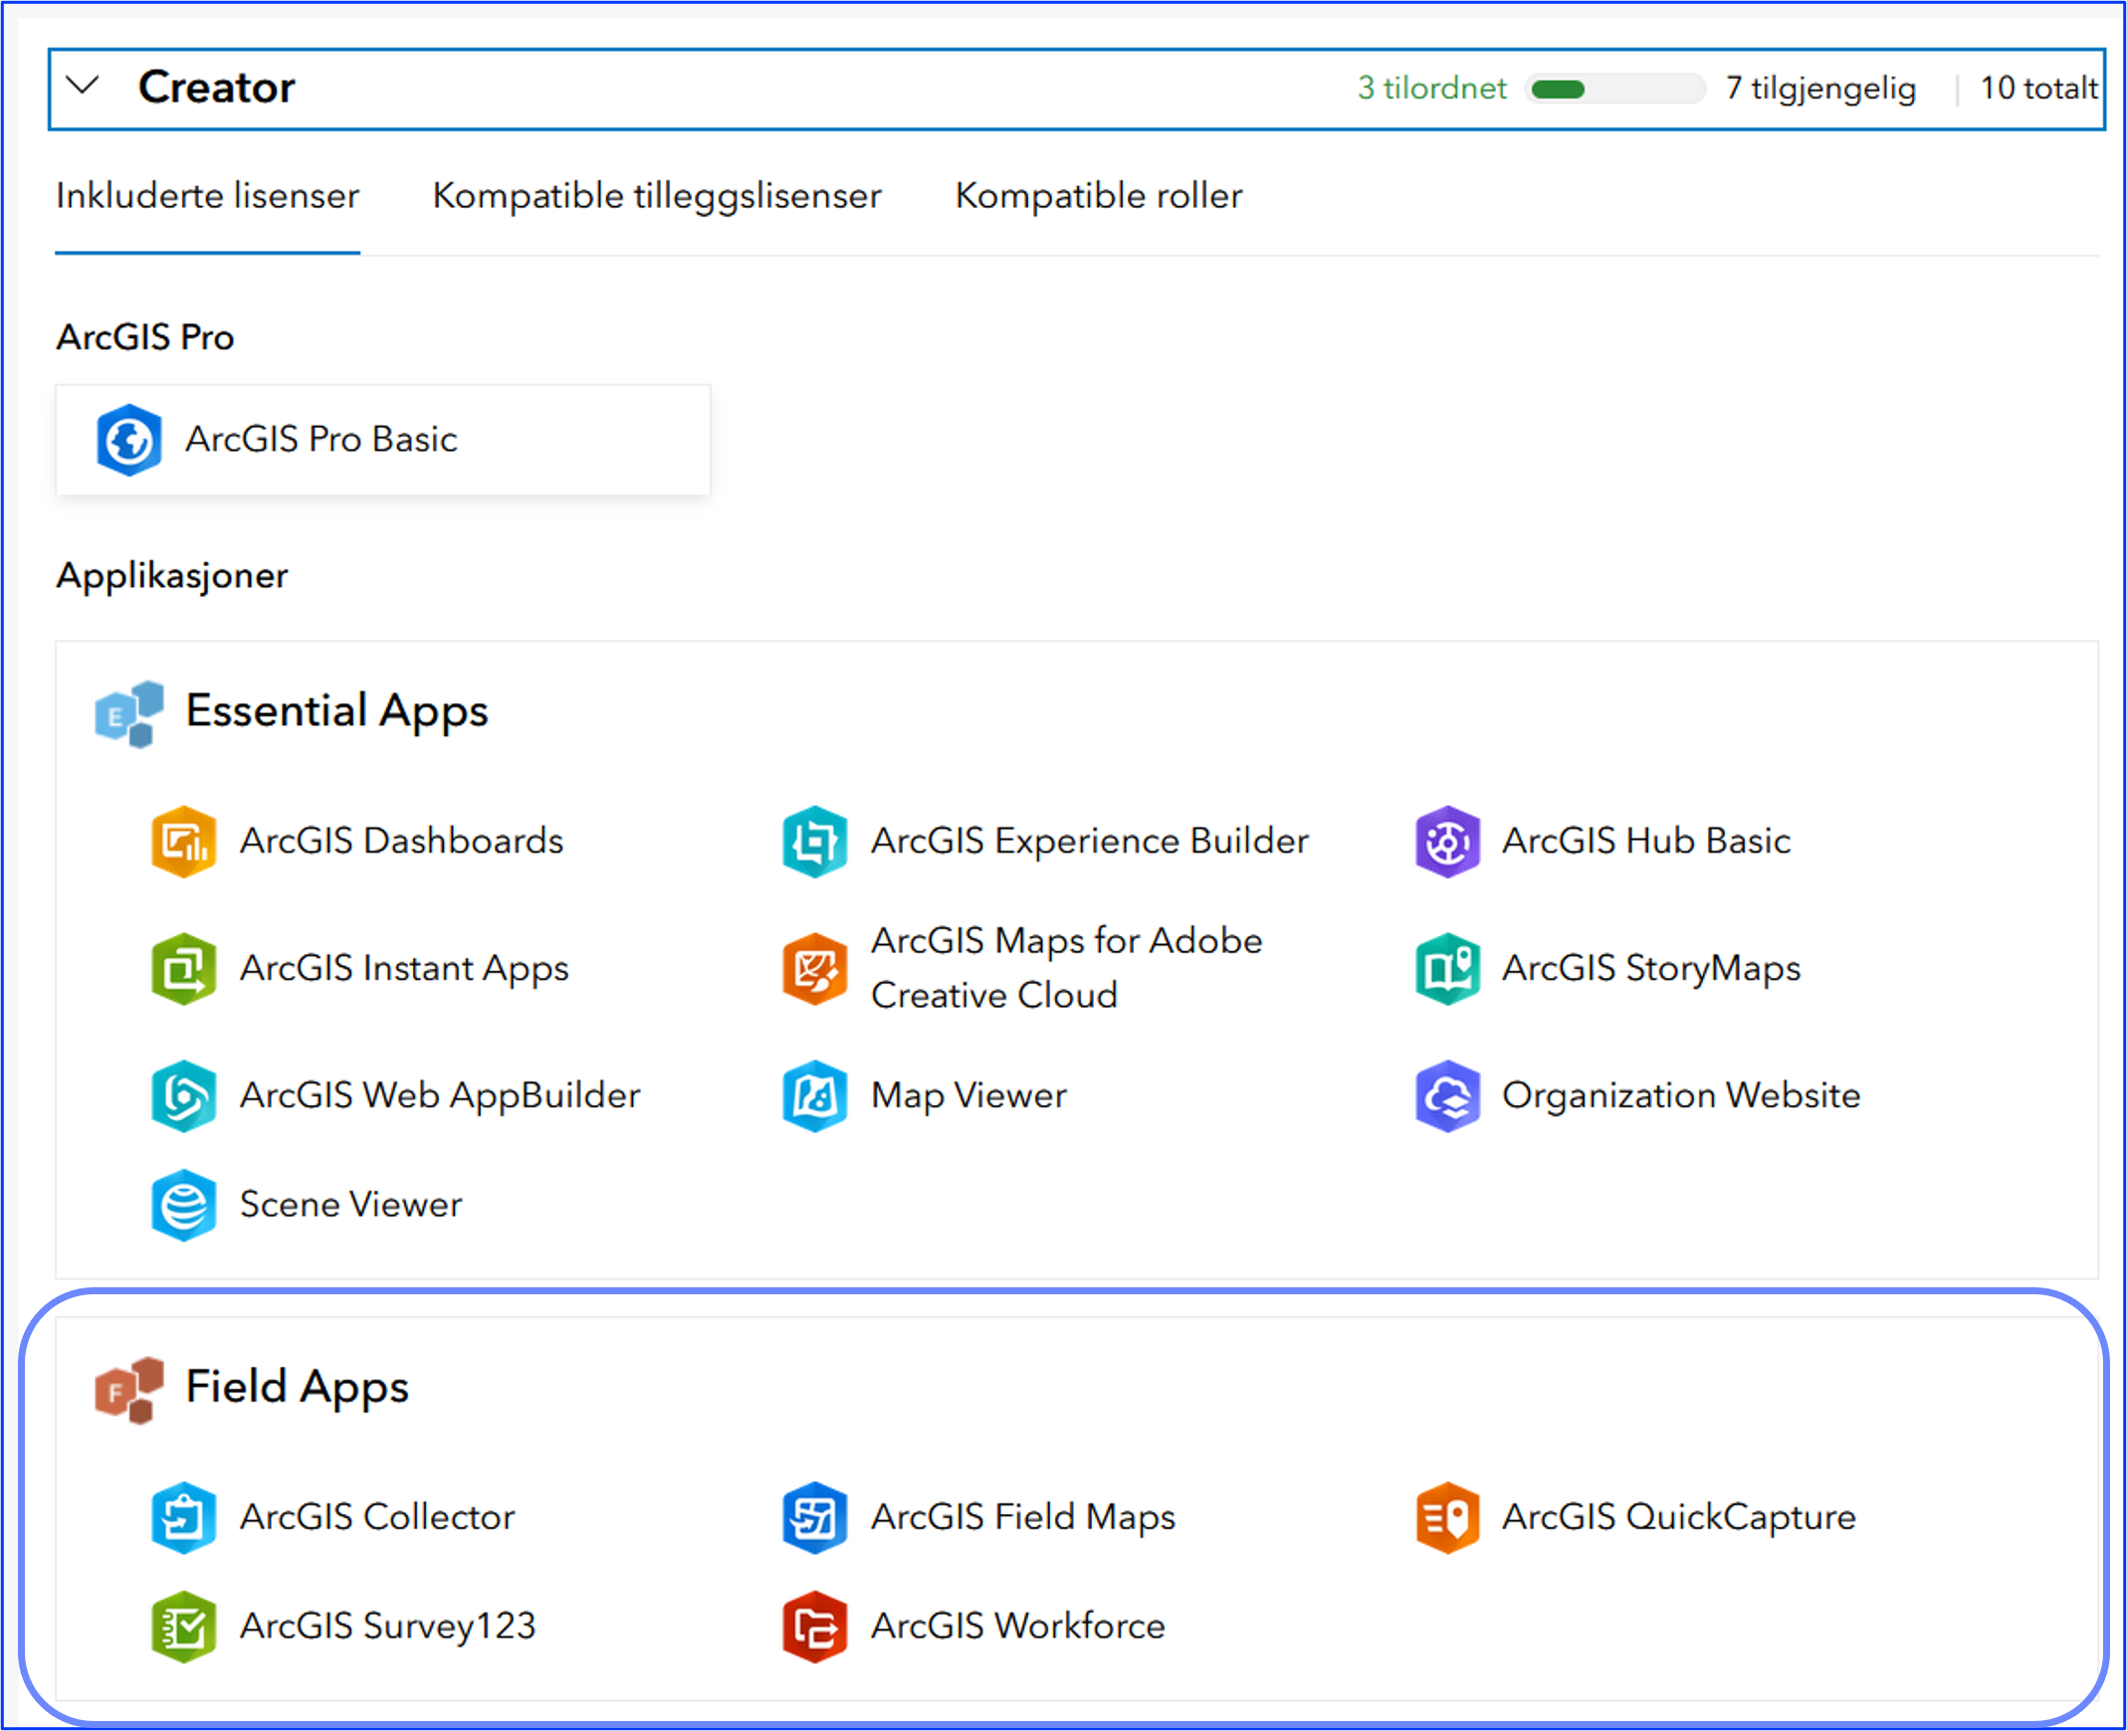The height and width of the screenshot is (1731, 2127).
Task: Click the Organization Website icon
Action: tap(1446, 1096)
